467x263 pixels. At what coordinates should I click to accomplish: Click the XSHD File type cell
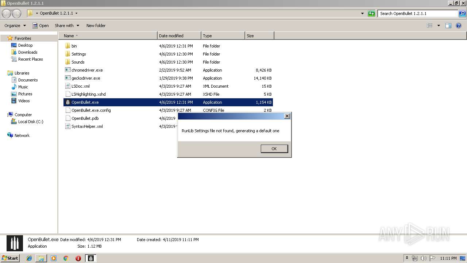click(211, 94)
